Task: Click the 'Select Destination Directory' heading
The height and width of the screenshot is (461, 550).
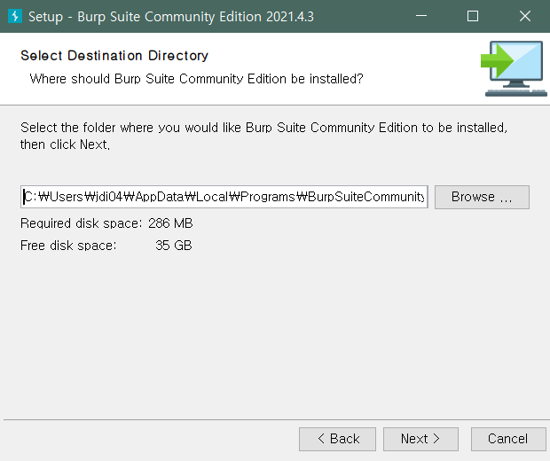Action: tap(114, 56)
